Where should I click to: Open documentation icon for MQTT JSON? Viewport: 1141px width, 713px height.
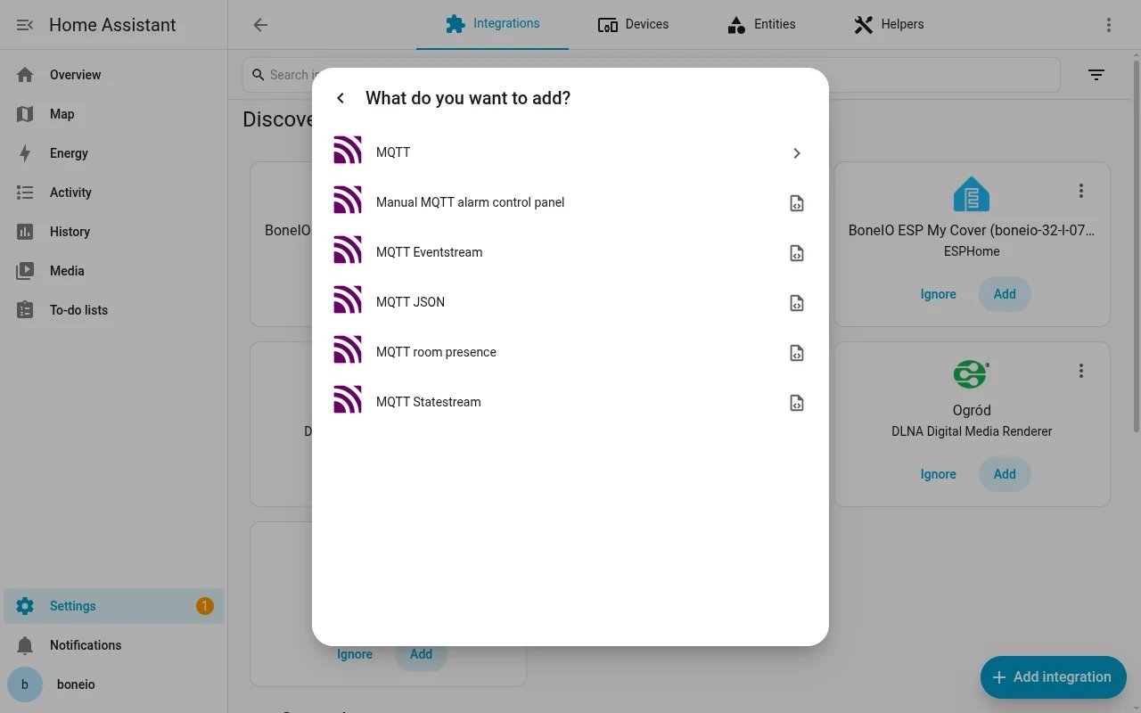pyautogui.click(x=797, y=303)
